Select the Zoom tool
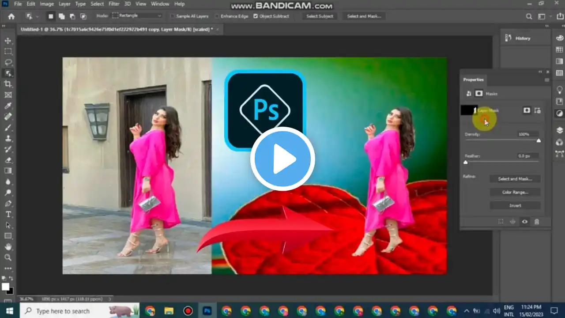Viewport: 565px width, 318px height. 8,257
